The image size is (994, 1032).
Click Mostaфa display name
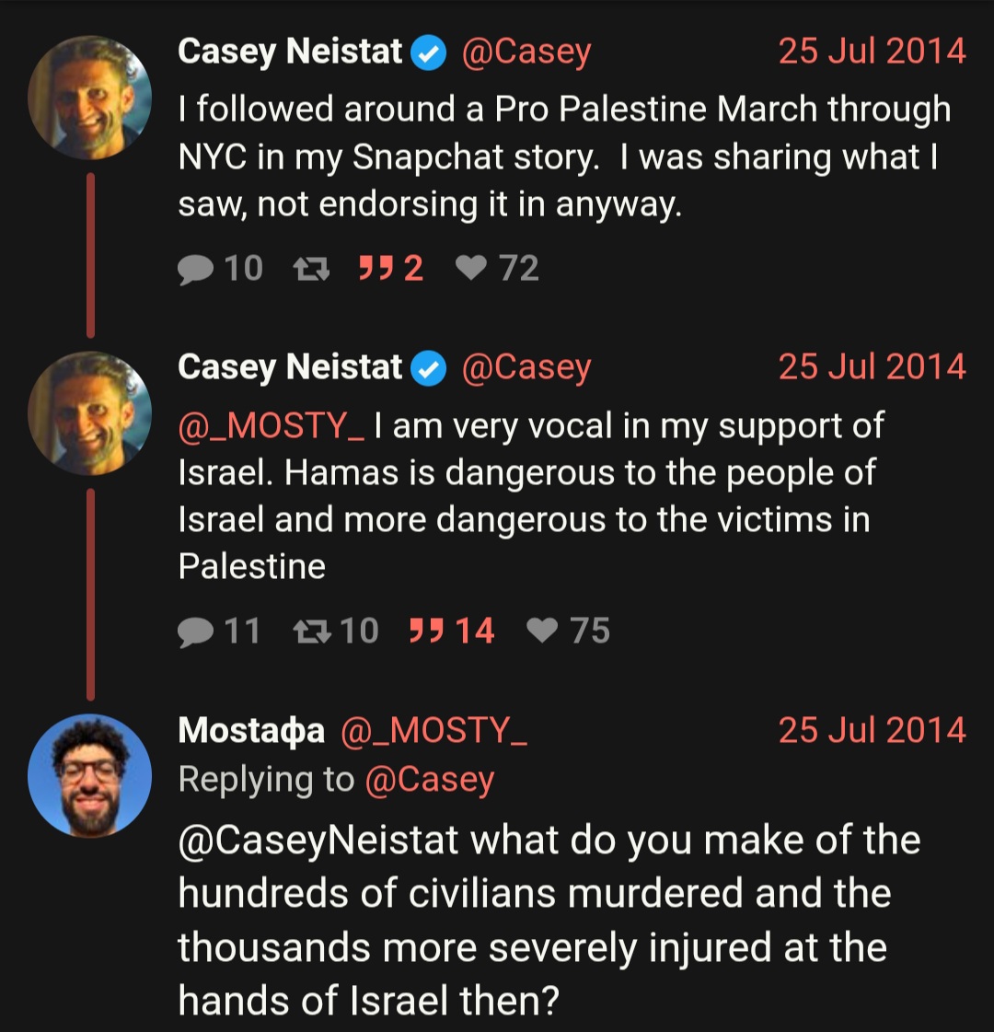251,731
